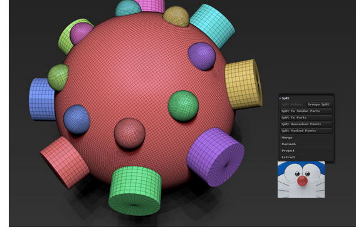This screenshot has height=229, width=356.
Task: Click the green cylinder at the model's bottom
Action: pos(135,190)
